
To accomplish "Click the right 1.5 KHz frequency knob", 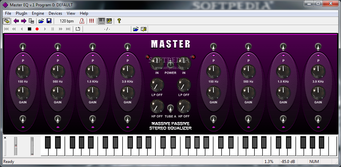I will (283, 71).
